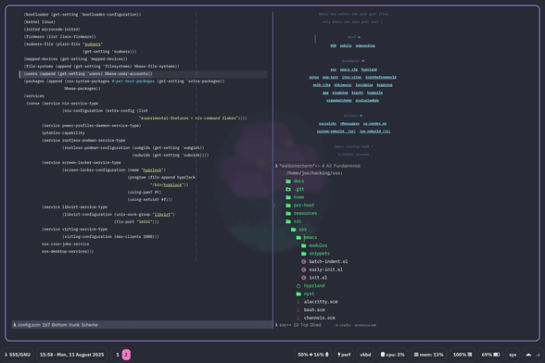
Task: Click iptables-capability line in config.scm
Action: (63, 132)
